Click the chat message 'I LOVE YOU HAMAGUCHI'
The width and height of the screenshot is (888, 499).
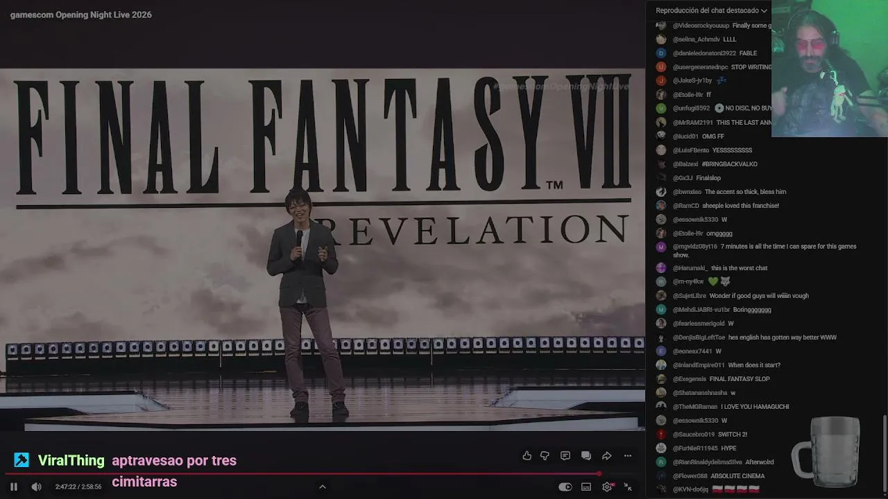pos(755,407)
